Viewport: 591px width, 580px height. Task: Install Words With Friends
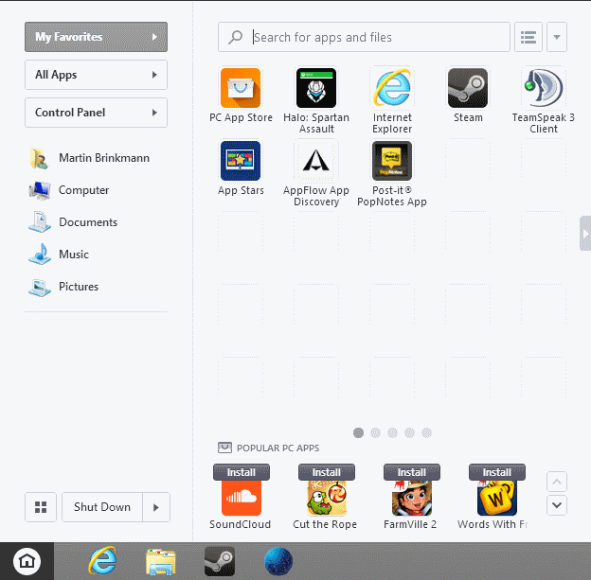497,472
